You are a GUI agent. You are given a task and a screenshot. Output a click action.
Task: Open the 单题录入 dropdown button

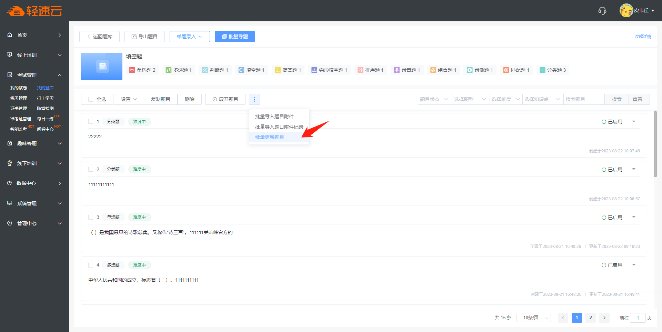(x=190, y=37)
